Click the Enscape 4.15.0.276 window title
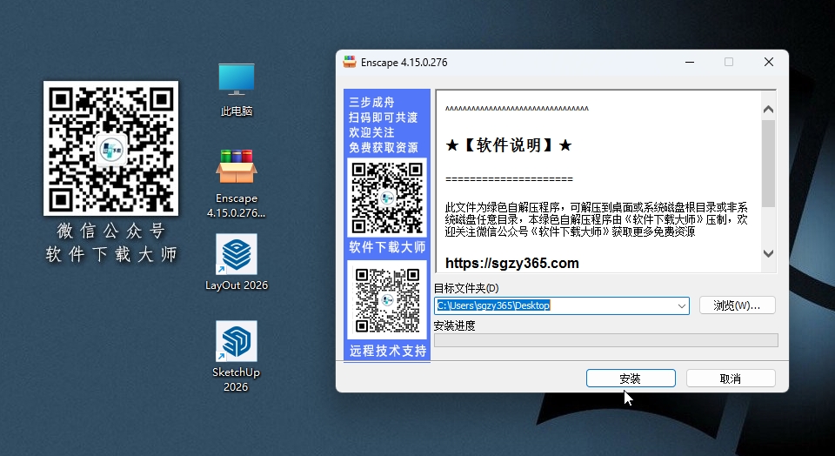 pyautogui.click(x=404, y=63)
